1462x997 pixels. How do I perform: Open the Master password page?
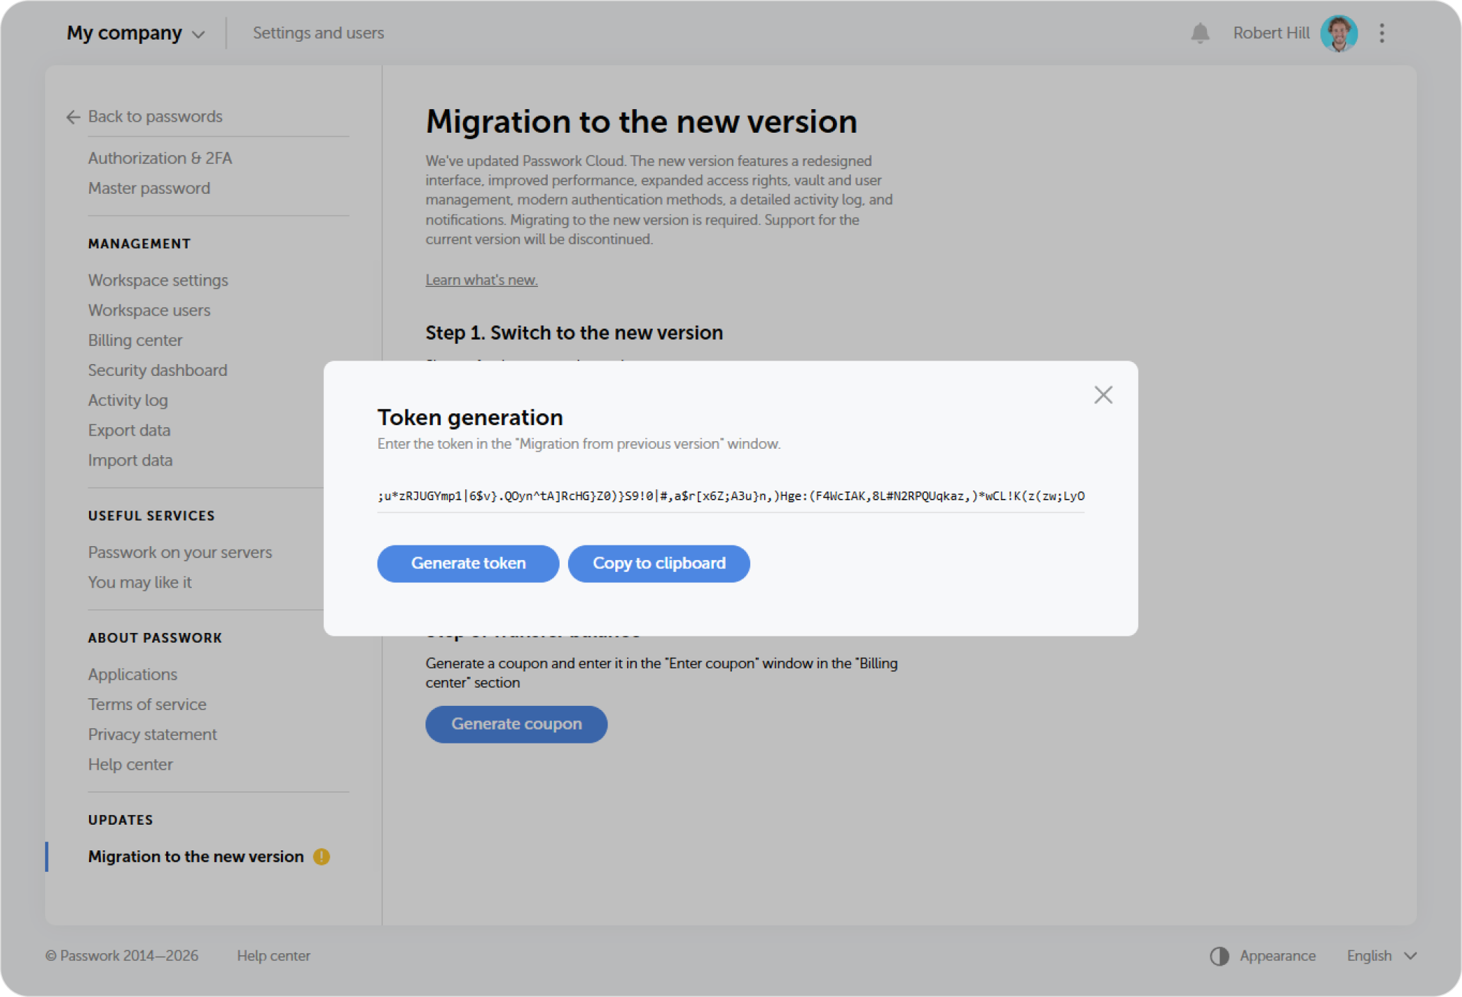[x=149, y=188]
